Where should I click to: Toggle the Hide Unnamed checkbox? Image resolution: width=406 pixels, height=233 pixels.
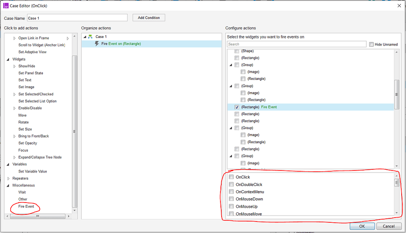point(372,44)
